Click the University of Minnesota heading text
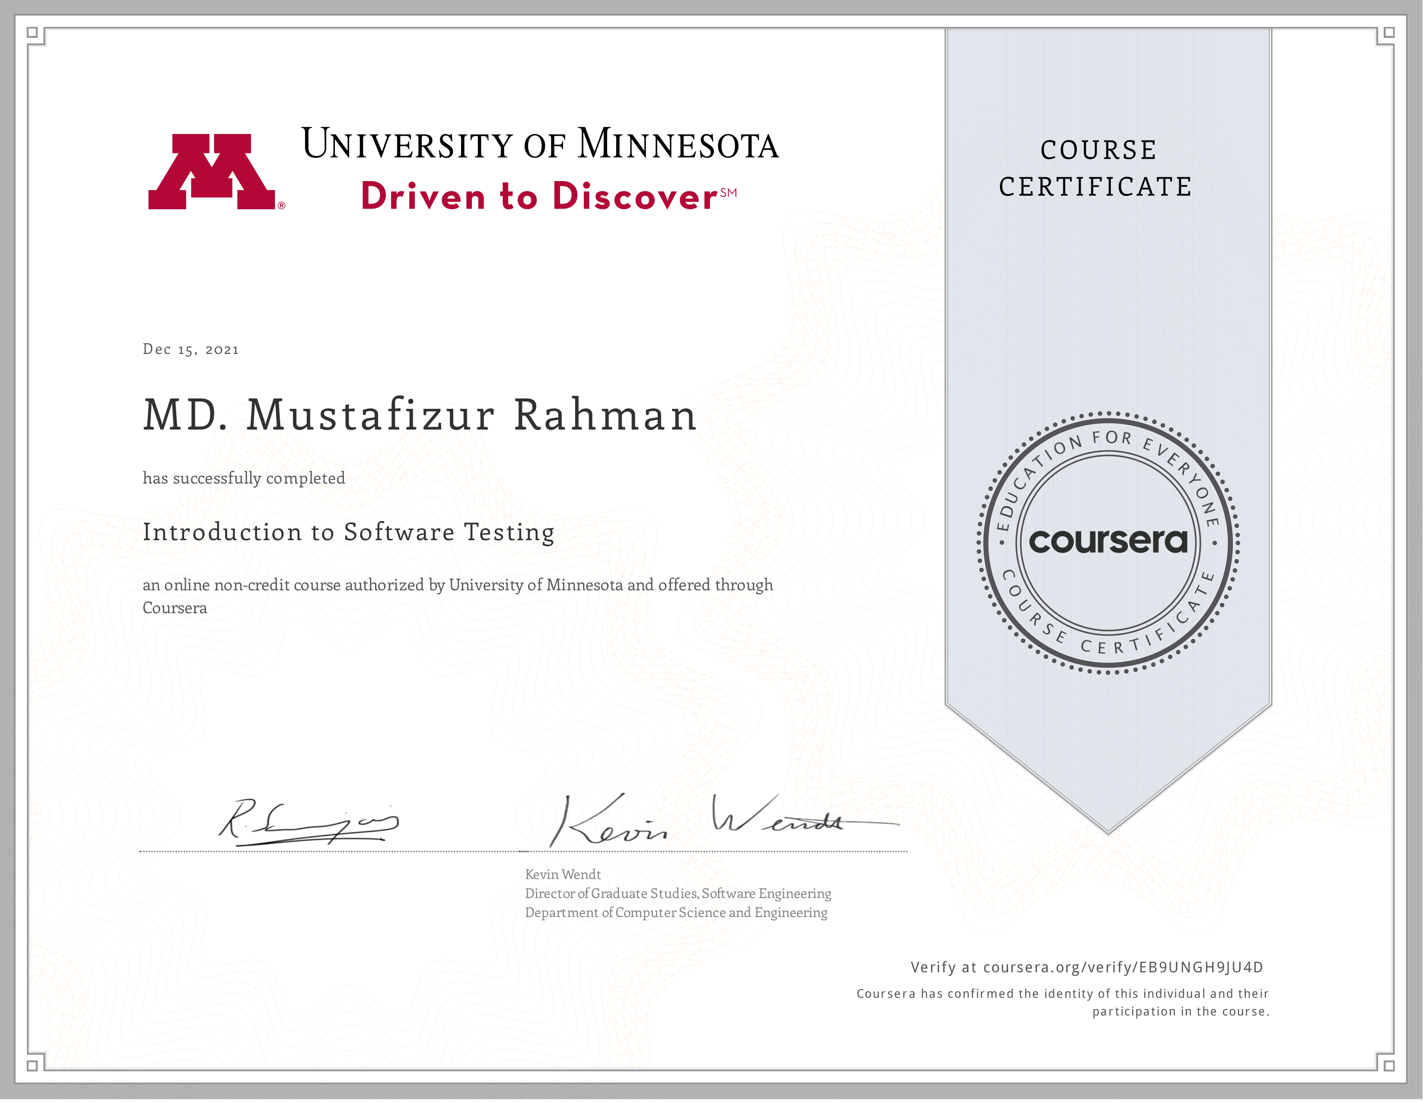The height and width of the screenshot is (1102, 1426). pos(540,144)
